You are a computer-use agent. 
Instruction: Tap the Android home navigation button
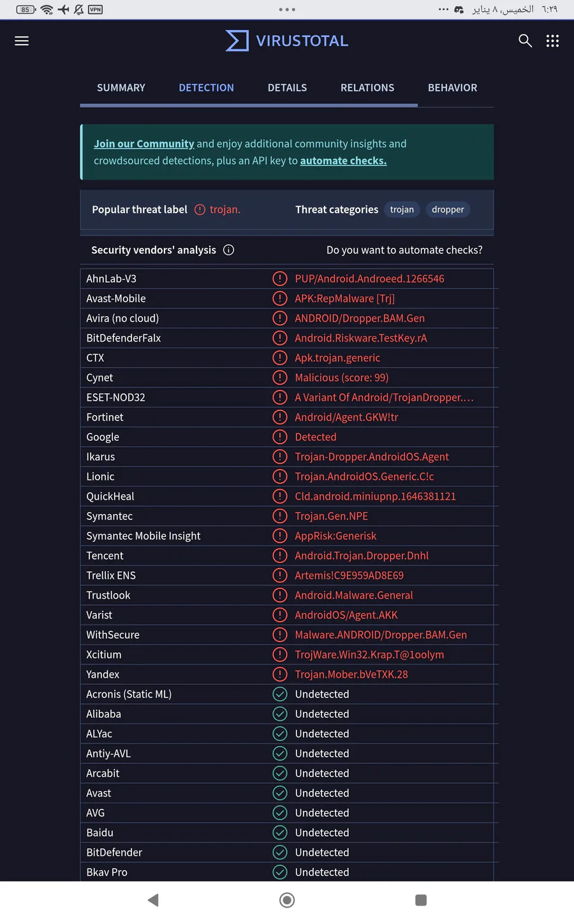287,900
